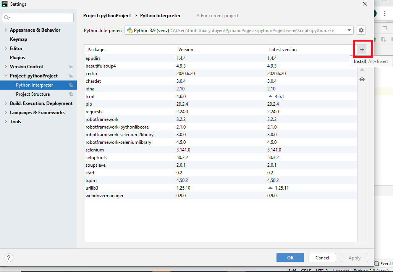Click Project: pythonProject breadcrumb
This screenshot has height=272, width=393.
(x=107, y=16)
